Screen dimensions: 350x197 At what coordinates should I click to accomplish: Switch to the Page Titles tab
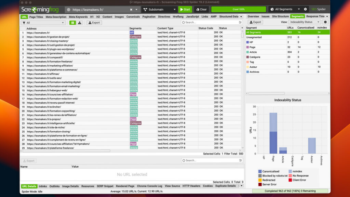(36, 17)
